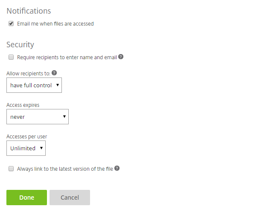
Task: Open the Accesses per user Unlimited dropdown
Action: coord(26,148)
